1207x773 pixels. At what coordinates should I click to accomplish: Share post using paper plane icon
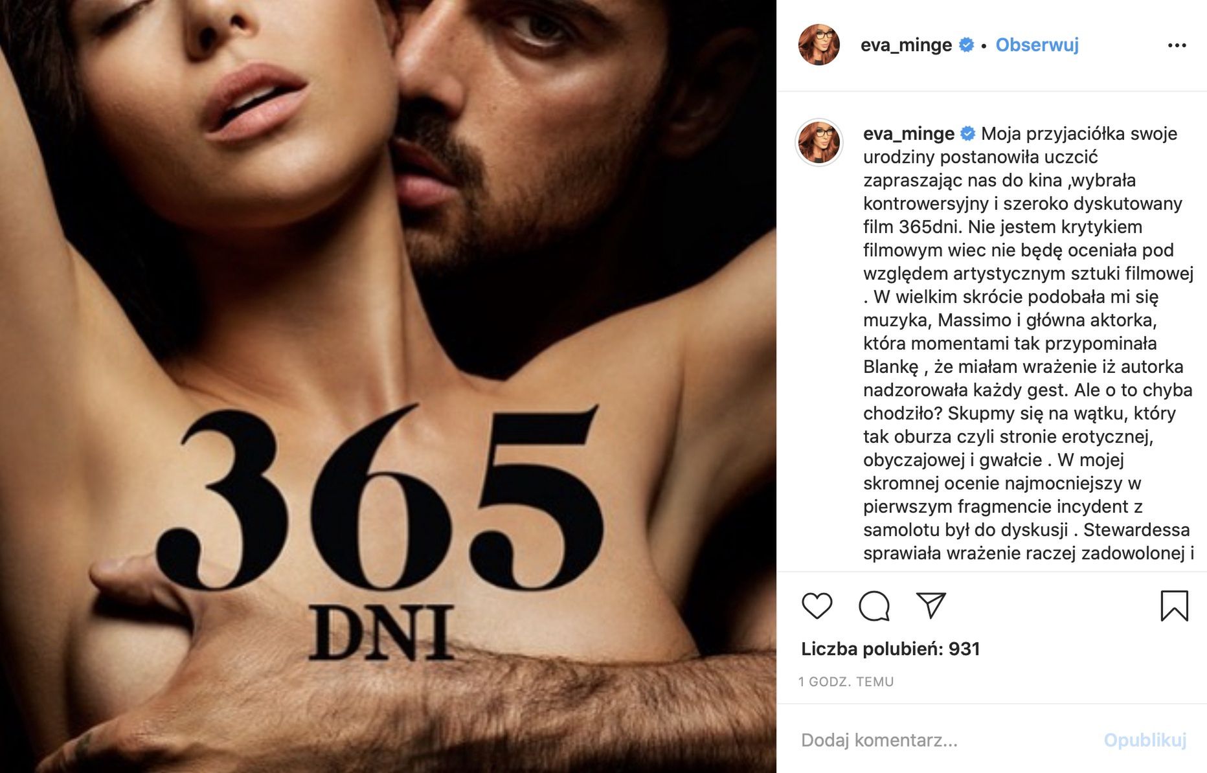931,605
